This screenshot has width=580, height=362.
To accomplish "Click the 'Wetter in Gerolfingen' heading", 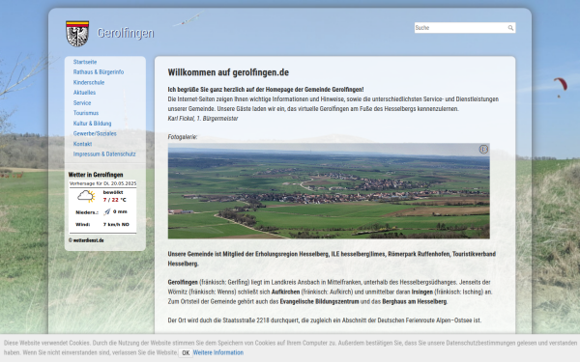I will pyautogui.click(x=96, y=175).
